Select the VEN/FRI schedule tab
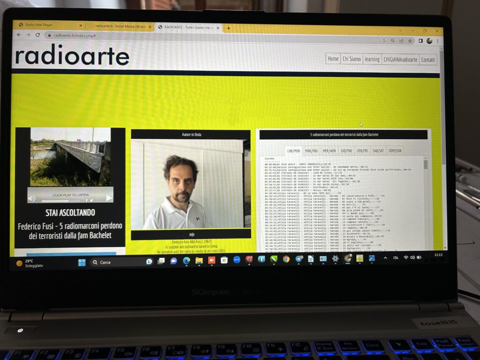The height and width of the screenshot is (360, 480). [x=362, y=150]
